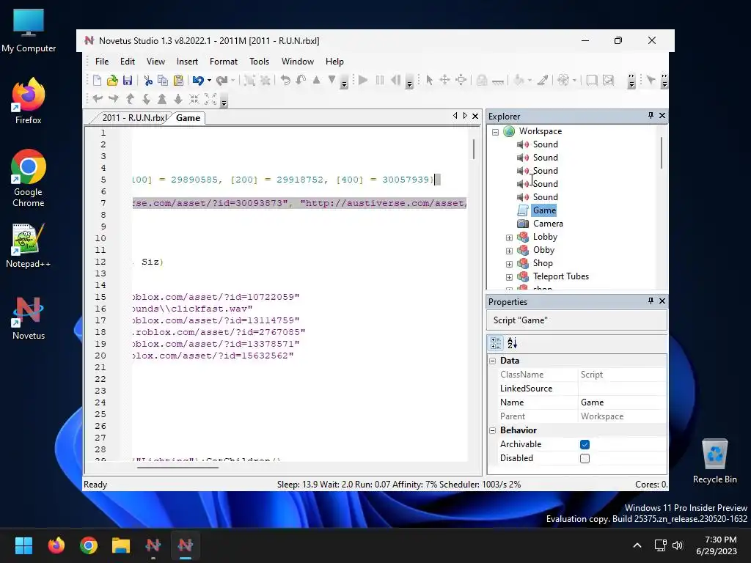Open the Recycle Bin desktop icon
Screen dimensions: 751x563
[714, 462]
